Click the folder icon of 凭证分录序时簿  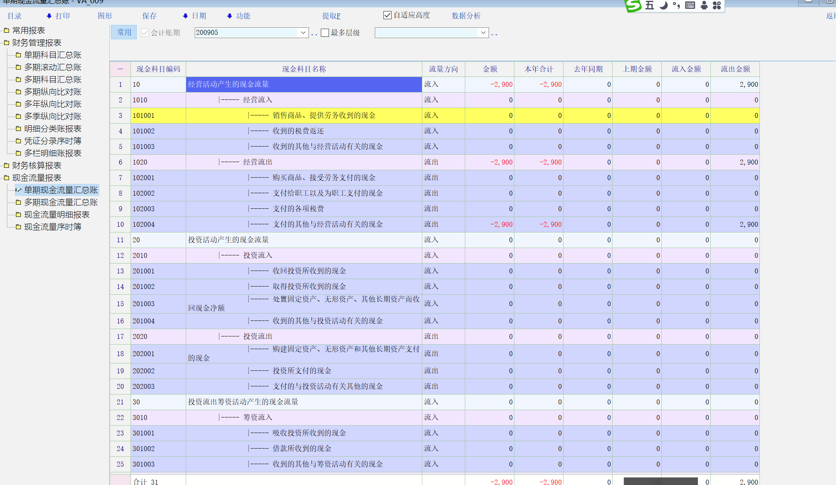point(18,141)
